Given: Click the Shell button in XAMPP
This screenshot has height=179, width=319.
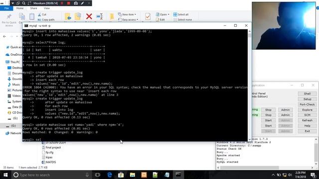Looking at the screenshot, I should pyautogui.click(x=307, y=93).
